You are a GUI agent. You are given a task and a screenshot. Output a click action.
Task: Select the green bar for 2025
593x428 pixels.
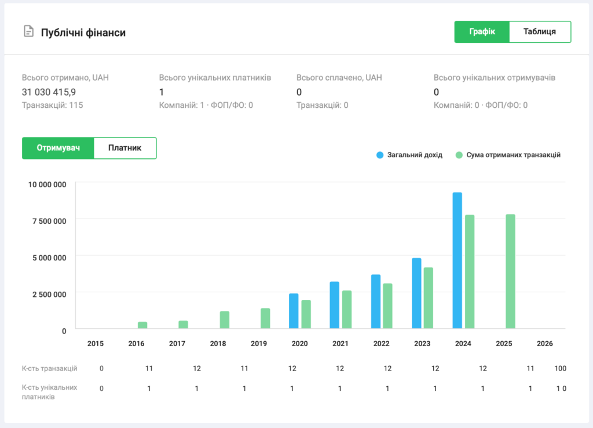pos(510,271)
